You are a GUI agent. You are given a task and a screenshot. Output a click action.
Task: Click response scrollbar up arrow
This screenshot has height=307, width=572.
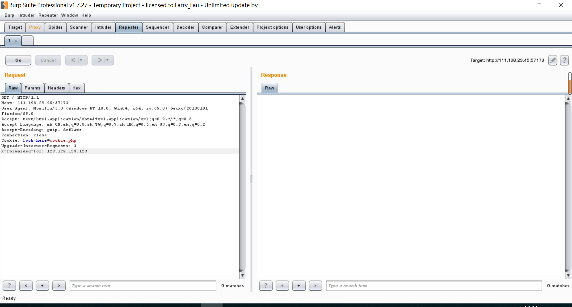point(568,98)
